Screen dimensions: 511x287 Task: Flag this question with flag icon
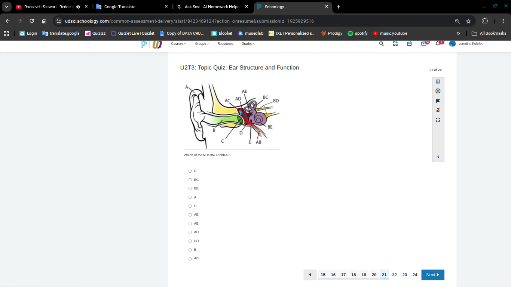pos(438,101)
